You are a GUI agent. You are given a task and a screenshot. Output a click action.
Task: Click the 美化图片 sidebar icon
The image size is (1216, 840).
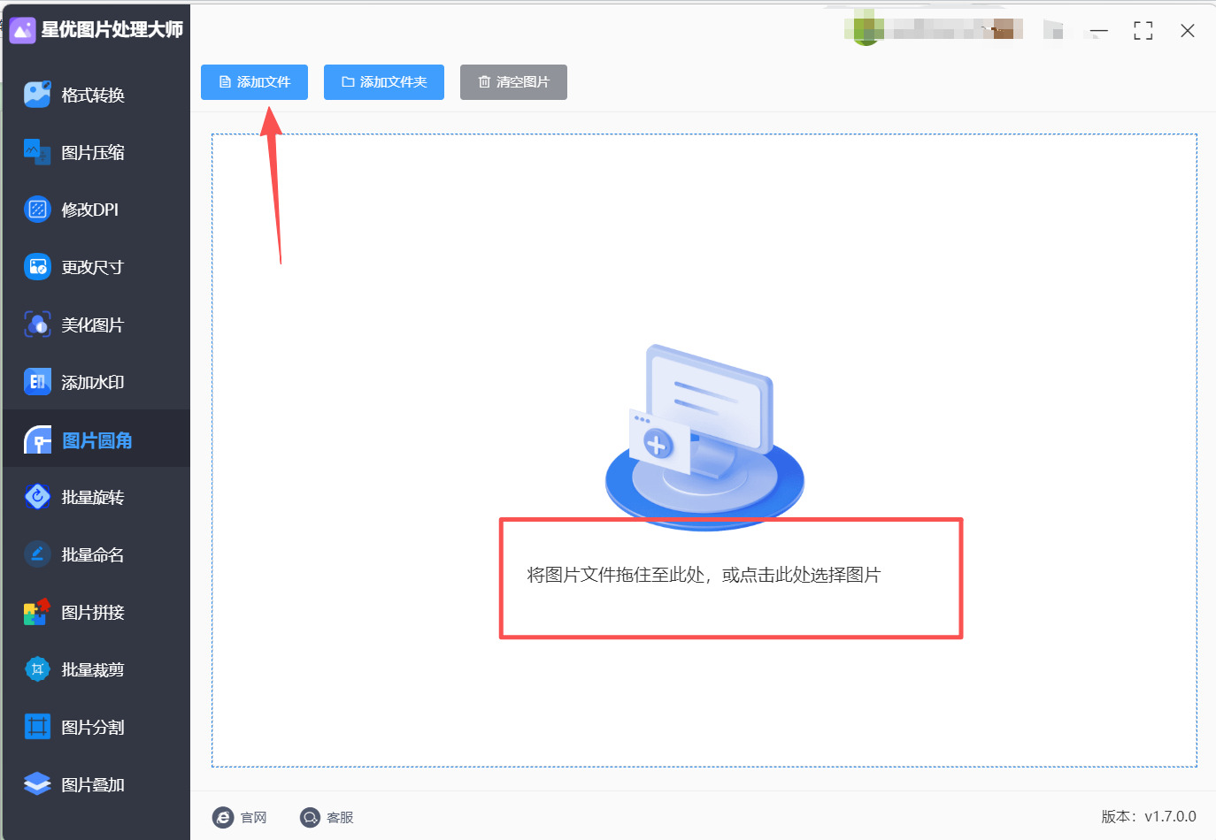coord(37,325)
